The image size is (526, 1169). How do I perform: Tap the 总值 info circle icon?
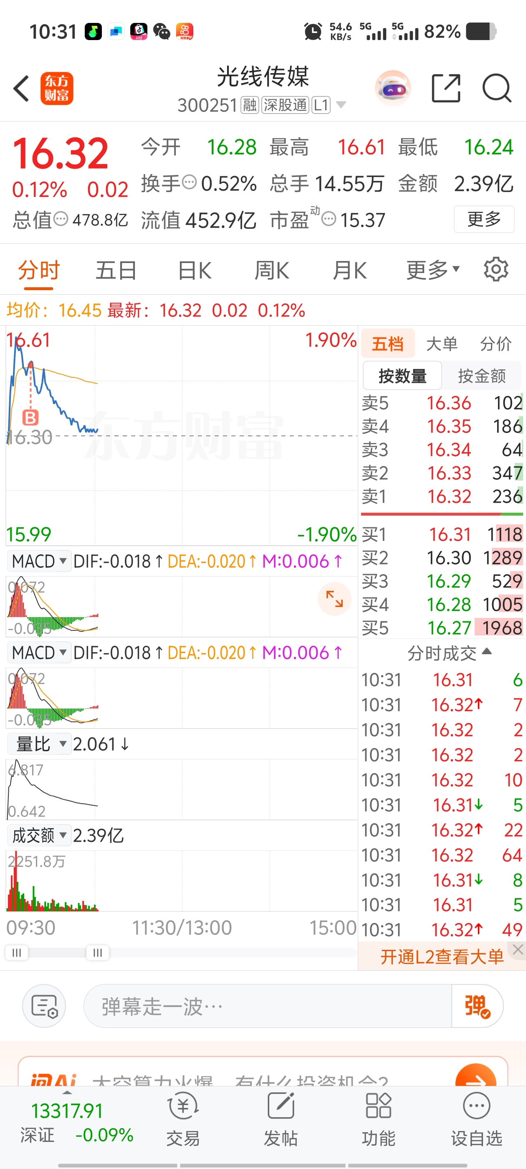(x=61, y=219)
